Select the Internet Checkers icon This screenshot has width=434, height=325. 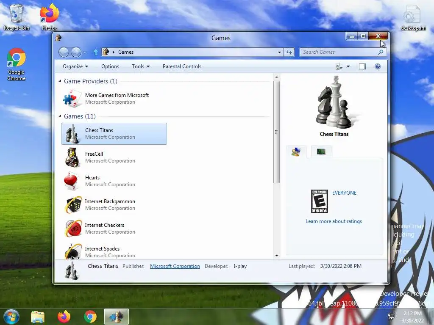73,229
